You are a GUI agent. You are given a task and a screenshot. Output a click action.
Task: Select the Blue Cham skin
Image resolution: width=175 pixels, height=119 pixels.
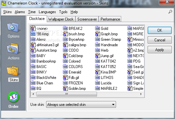45,83
